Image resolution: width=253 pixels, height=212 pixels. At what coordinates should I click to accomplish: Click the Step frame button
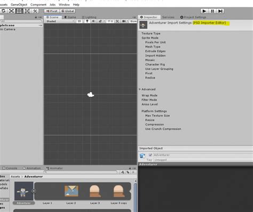tap(220, 11)
